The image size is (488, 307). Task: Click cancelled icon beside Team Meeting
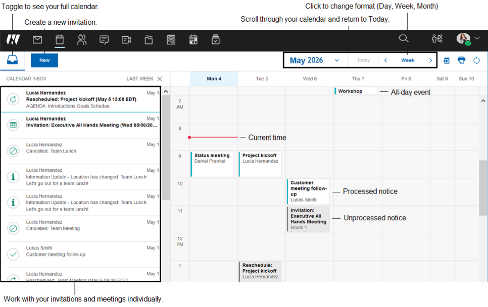(13, 228)
